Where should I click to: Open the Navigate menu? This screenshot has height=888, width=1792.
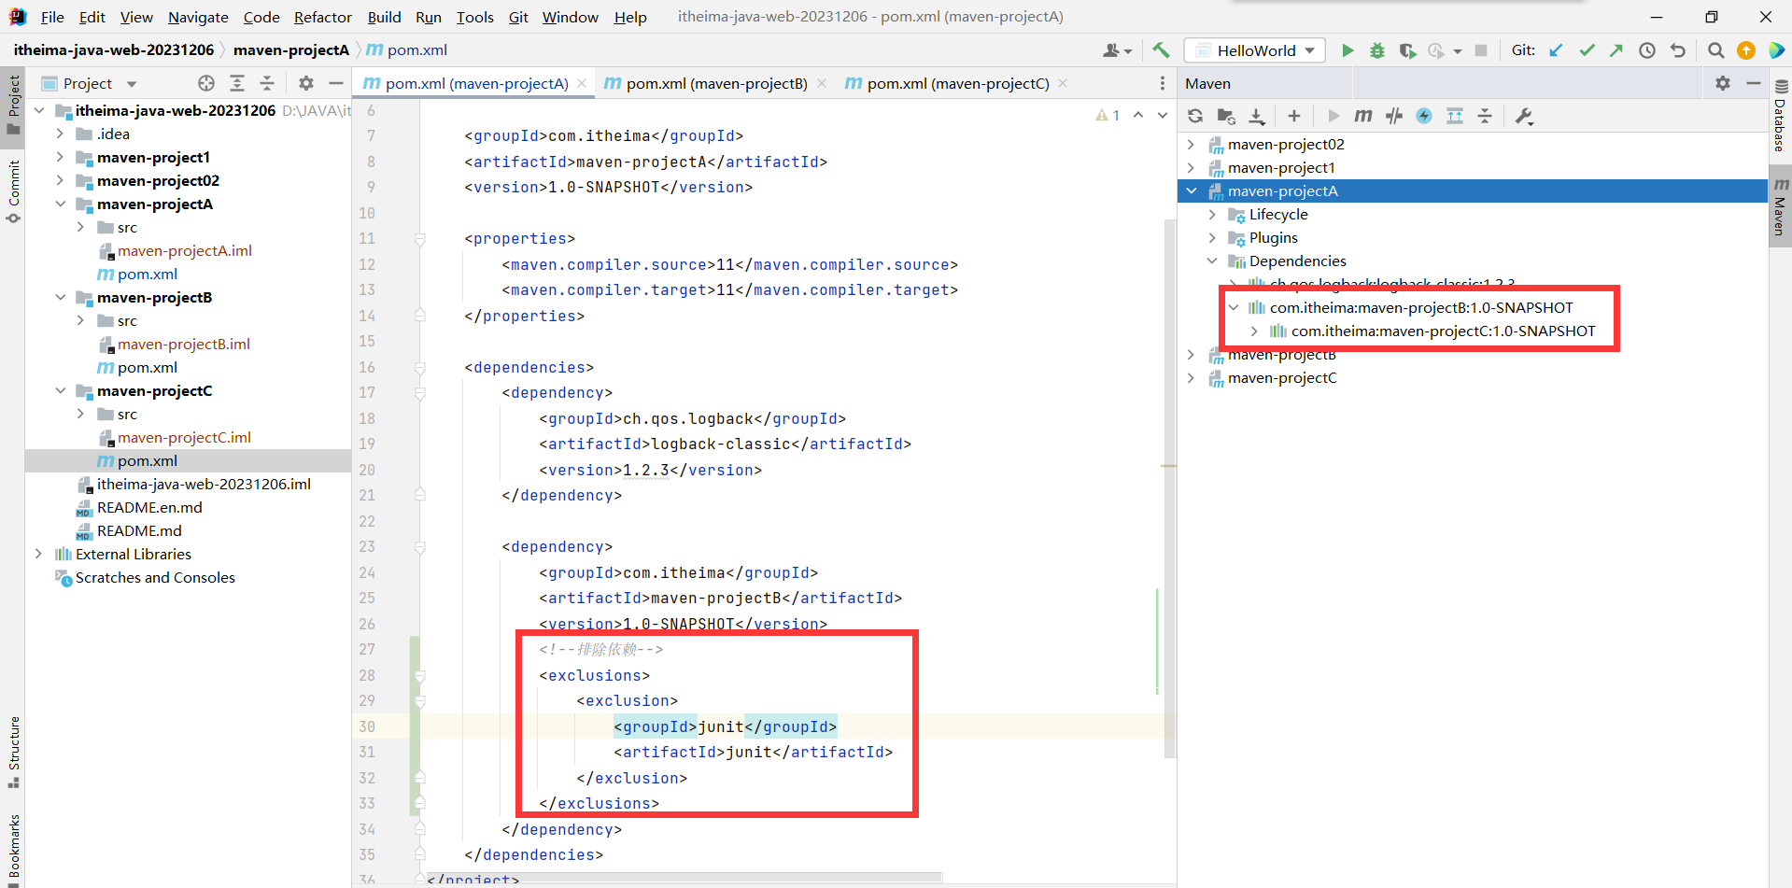[198, 17]
